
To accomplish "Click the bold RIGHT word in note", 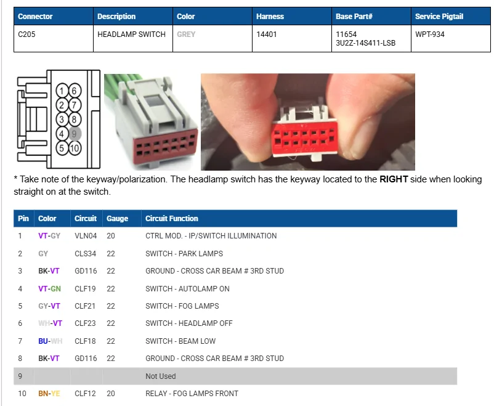I will coord(394,179).
